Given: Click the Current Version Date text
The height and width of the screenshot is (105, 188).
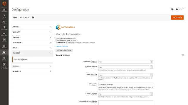Looking at the screenshot, I should (67, 41).
